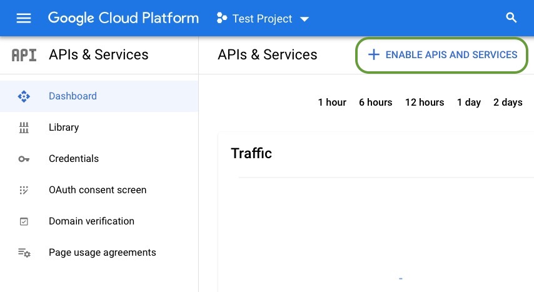Select the 12 hours time range
The height and width of the screenshot is (292, 534).
[x=424, y=103]
